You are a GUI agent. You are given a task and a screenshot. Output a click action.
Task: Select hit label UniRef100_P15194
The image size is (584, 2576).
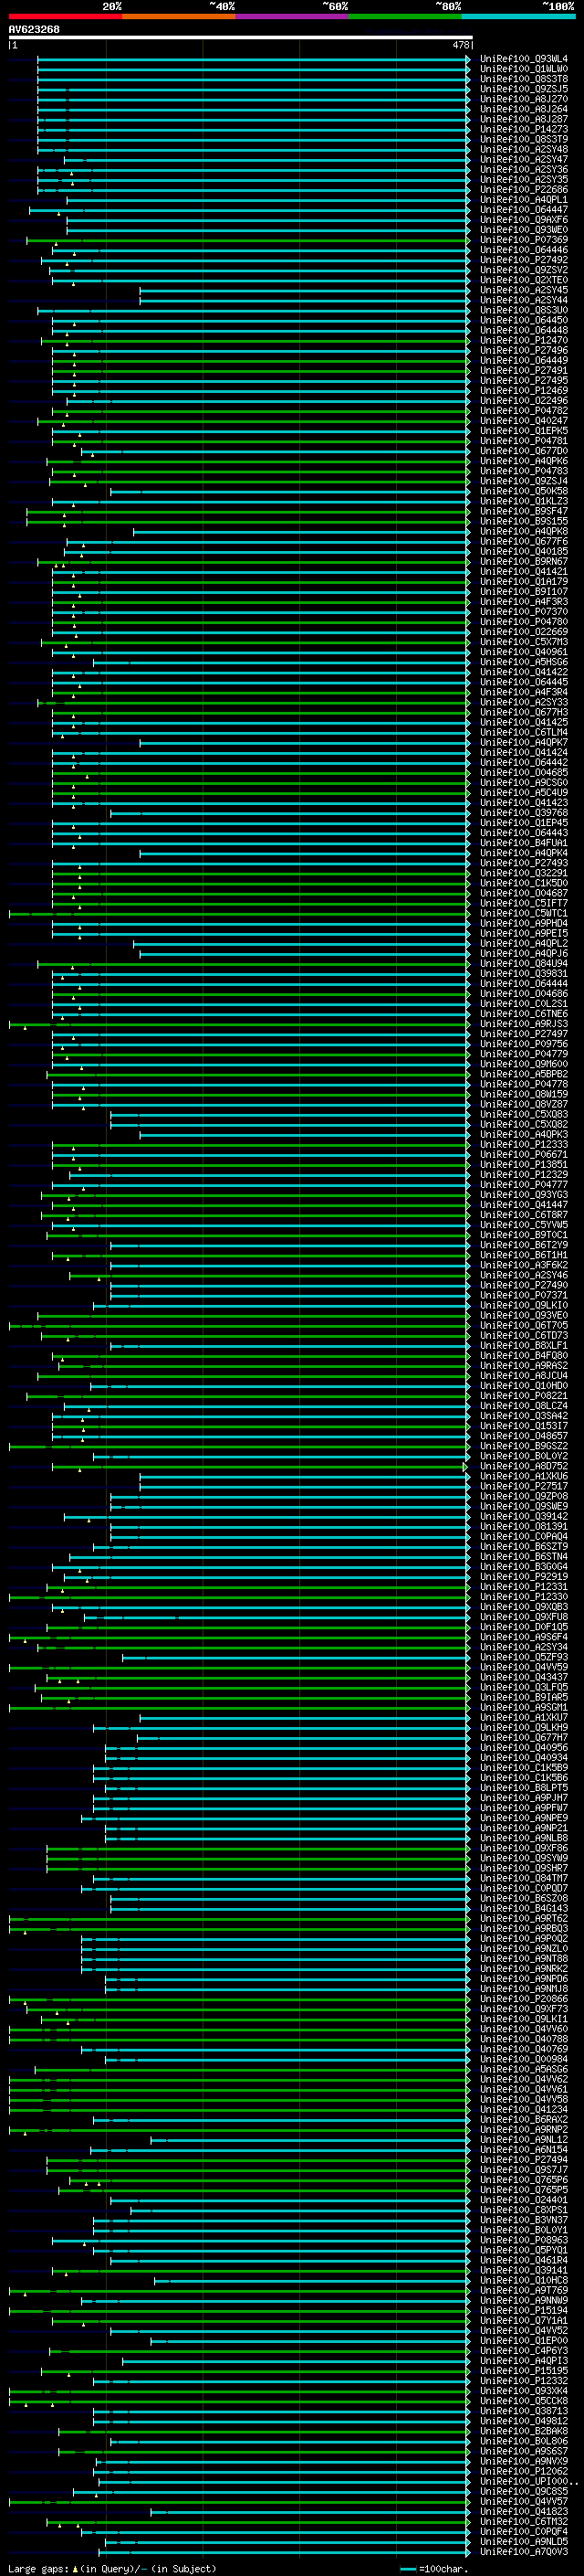click(524, 2310)
